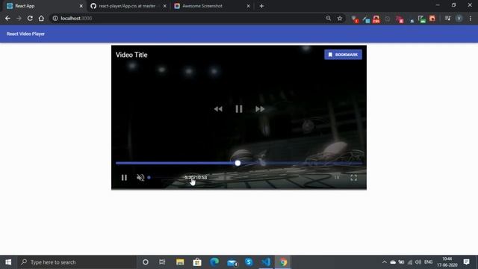The width and height of the screenshot is (478, 269).
Task: Open Task View on the taskbar
Action: tap(162, 262)
